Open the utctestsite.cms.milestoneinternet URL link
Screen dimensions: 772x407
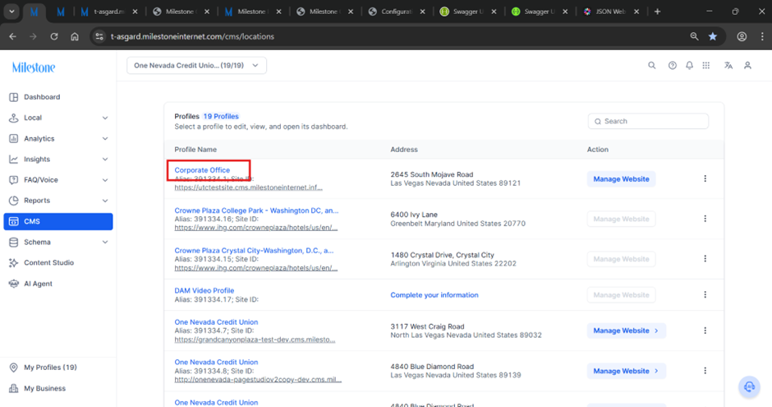pos(249,187)
